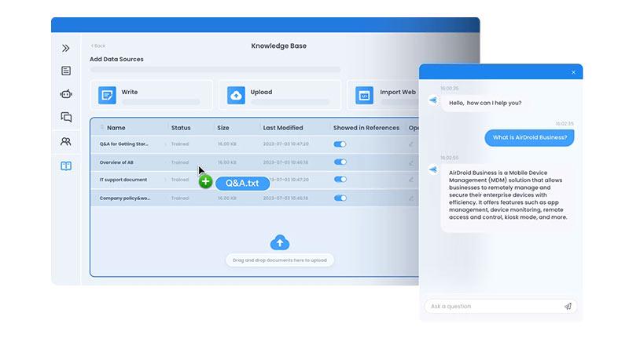The width and height of the screenshot is (629, 353).
Task: Select the Import Web data source card
Action: (383, 95)
